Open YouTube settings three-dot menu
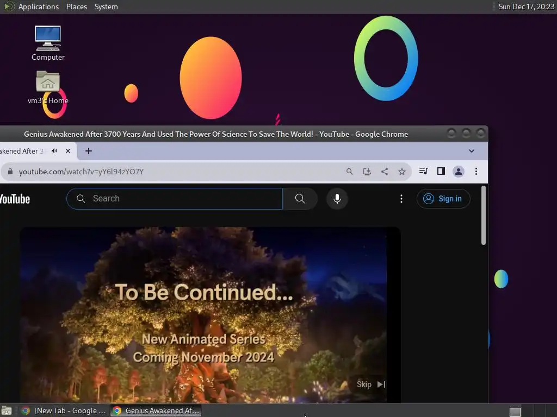 pyautogui.click(x=401, y=199)
